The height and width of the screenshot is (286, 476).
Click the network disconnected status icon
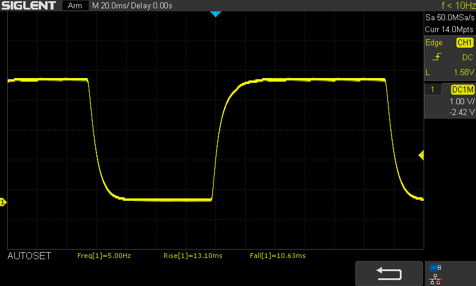coord(436,279)
